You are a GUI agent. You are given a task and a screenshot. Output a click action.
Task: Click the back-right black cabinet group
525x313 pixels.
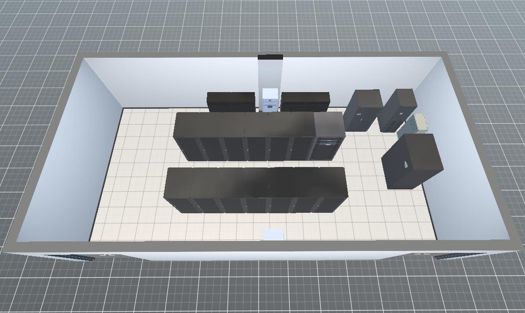305,101
